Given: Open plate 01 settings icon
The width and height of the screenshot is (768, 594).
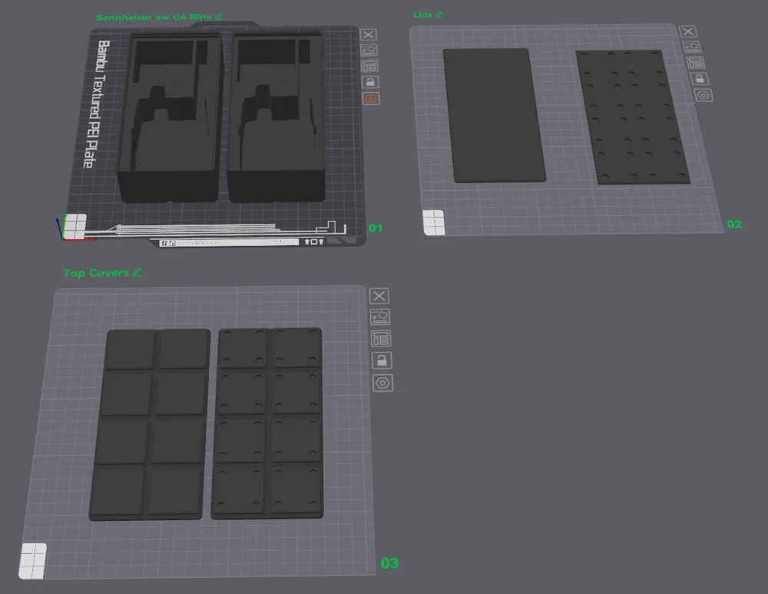Looking at the screenshot, I should point(371,98).
